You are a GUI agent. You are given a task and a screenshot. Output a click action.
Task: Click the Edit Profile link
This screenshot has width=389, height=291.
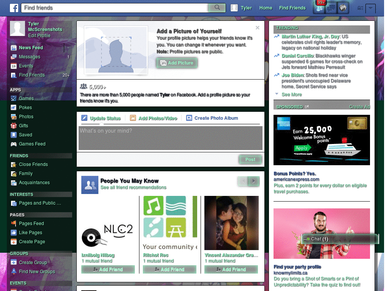click(x=39, y=36)
